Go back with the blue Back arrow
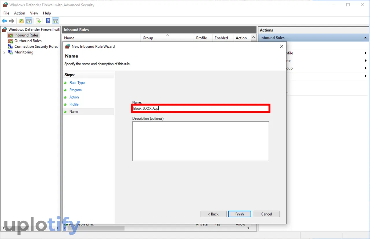Viewport: 370px width, 239px height. tap(4, 21)
